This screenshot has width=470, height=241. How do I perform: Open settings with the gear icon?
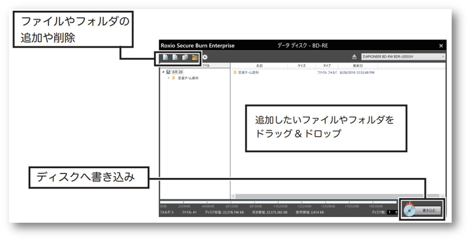(x=205, y=57)
